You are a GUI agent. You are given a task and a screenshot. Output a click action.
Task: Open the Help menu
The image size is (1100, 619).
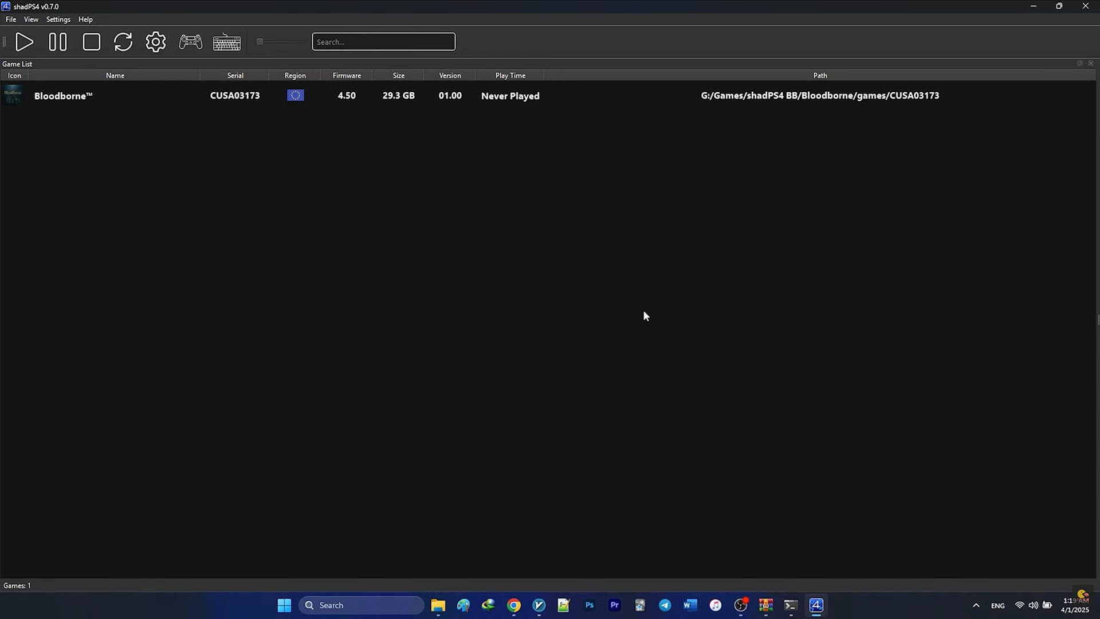click(x=85, y=19)
